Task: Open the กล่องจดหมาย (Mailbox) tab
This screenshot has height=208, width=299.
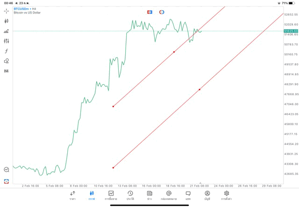Action: coord(169,195)
